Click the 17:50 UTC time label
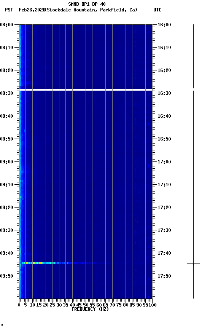Screen dimensions: 210x329 point(164,276)
